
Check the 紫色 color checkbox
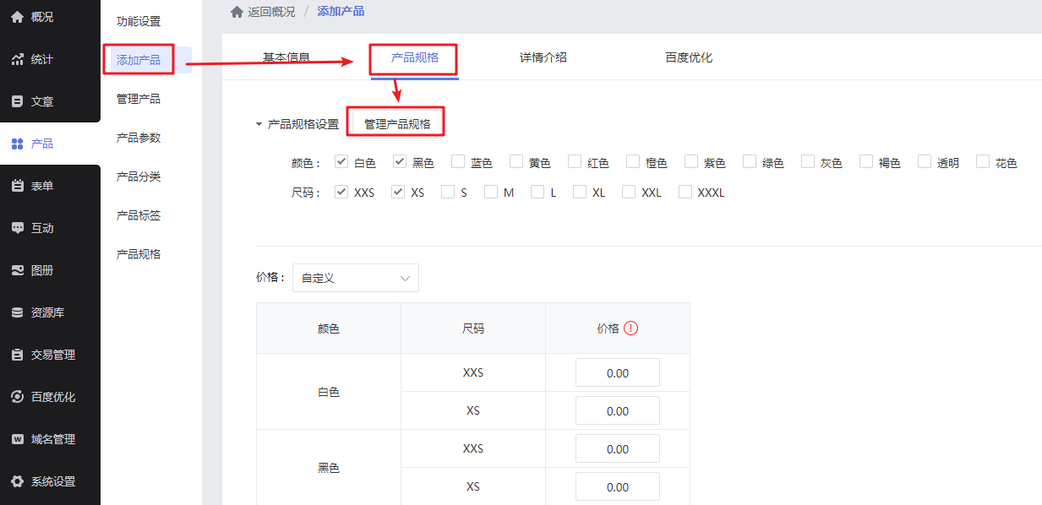pyautogui.click(x=691, y=161)
